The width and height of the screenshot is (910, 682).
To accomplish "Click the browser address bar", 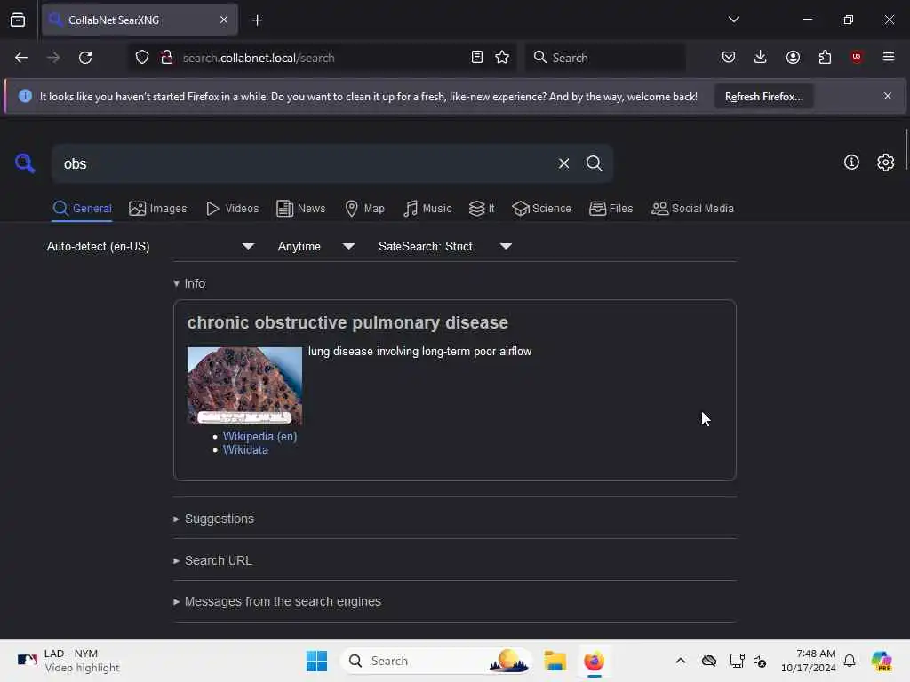I will click(x=322, y=58).
